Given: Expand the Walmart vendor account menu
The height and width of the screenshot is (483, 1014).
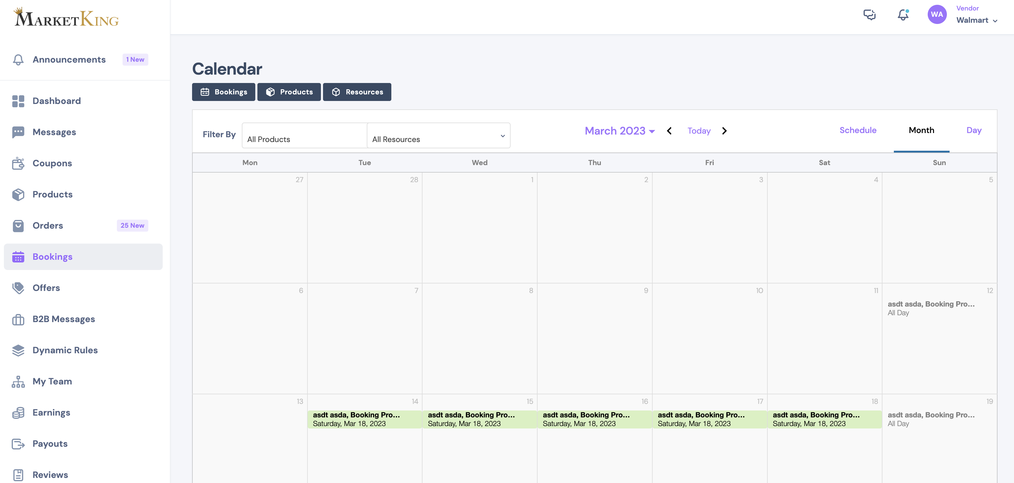Looking at the screenshot, I should 977,20.
